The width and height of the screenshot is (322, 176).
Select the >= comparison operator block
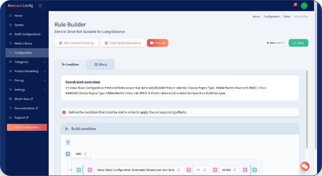coord(201,170)
